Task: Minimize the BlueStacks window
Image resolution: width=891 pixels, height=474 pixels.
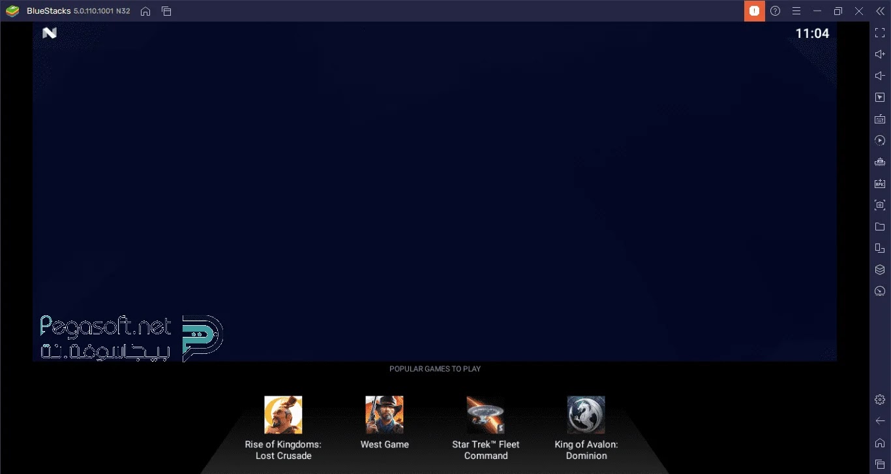Action: [817, 11]
